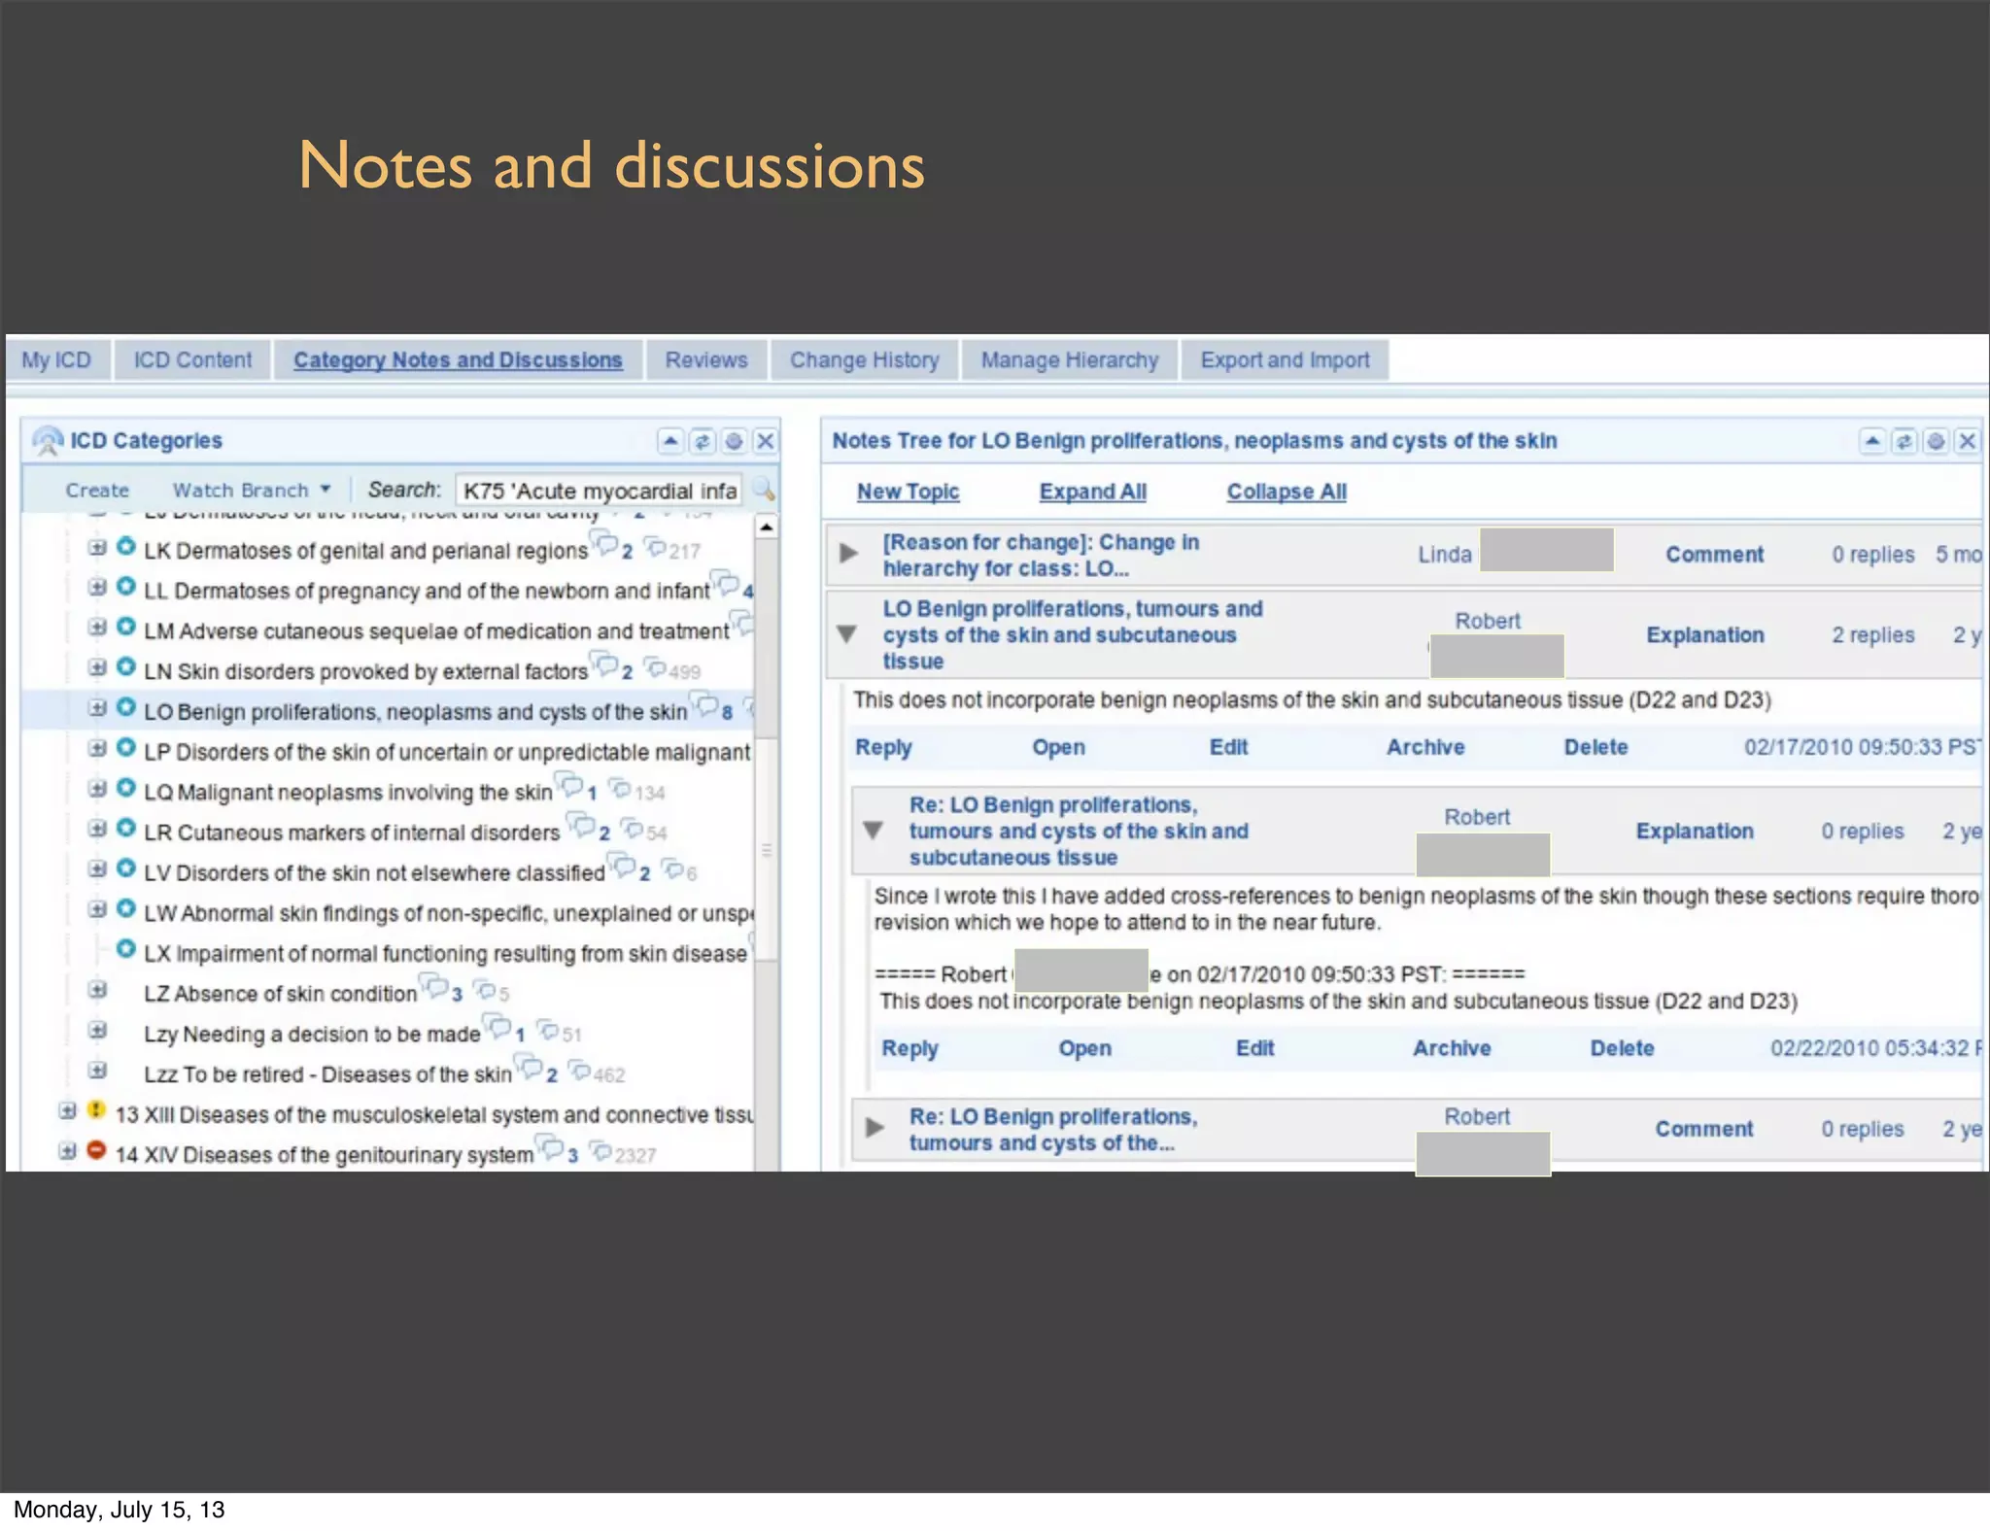
Task: Open the My ICD tab
Action: (x=56, y=360)
